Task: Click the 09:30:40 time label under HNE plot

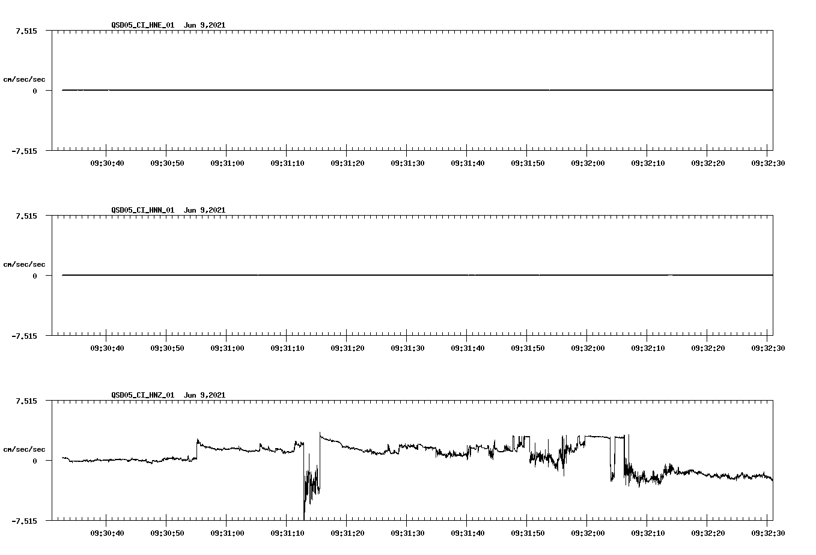Action: [x=107, y=163]
